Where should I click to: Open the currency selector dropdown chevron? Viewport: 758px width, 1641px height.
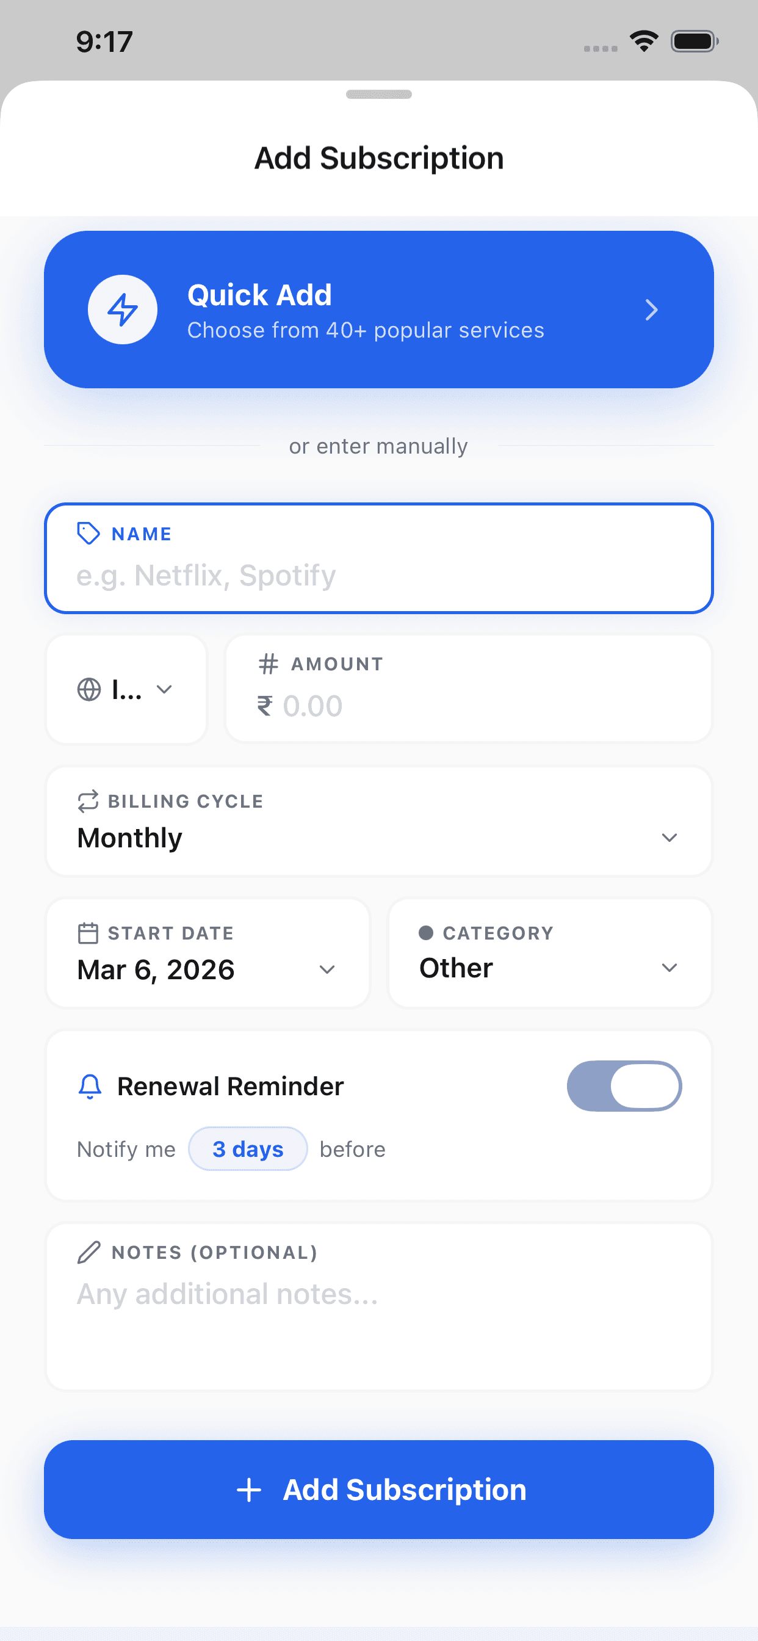tap(164, 689)
